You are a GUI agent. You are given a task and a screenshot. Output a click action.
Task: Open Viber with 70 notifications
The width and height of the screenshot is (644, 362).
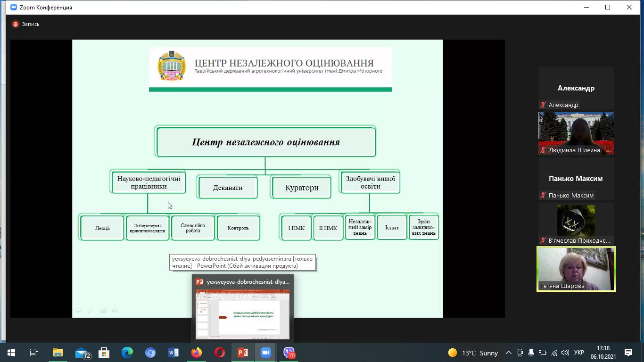pos(289,353)
